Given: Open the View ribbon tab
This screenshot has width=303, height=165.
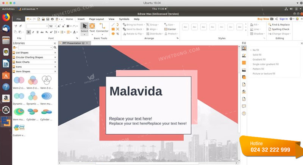Looking at the screenshot, I should 111,19.
